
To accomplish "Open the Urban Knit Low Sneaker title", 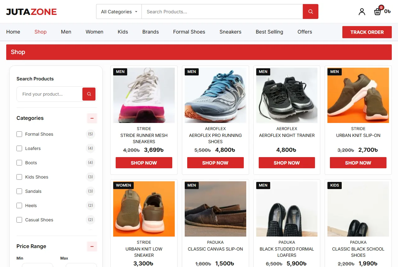I will [x=144, y=252].
